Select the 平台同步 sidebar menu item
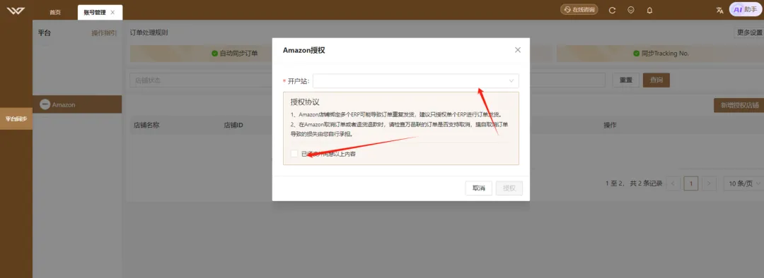Viewport: 764px width, 278px height. 16,119
